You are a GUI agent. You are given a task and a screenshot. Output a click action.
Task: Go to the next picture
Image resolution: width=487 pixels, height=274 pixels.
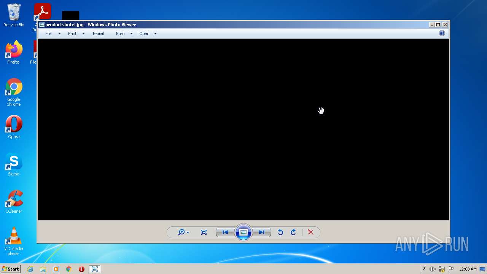click(262, 232)
